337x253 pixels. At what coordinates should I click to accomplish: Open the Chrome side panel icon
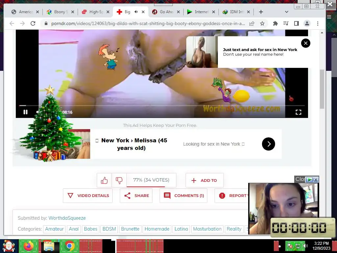click(x=297, y=23)
